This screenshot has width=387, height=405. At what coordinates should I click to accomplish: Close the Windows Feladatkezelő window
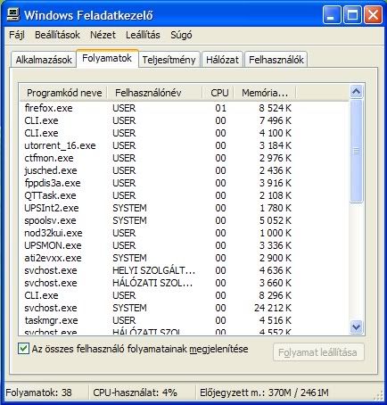pyautogui.click(x=374, y=15)
